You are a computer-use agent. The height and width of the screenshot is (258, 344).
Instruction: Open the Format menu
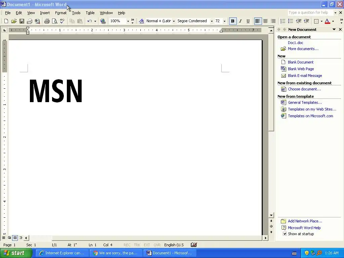[x=61, y=13]
